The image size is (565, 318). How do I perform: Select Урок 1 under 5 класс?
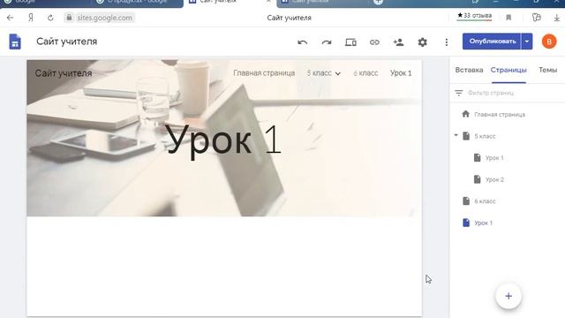(494, 158)
